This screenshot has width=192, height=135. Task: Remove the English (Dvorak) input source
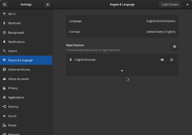pyautogui.click(x=172, y=60)
